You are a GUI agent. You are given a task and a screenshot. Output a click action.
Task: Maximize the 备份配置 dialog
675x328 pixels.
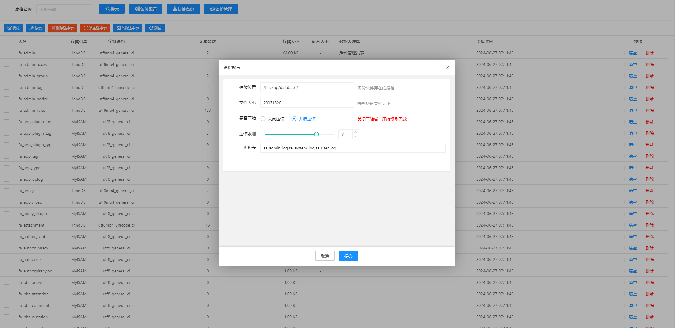(x=440, y=67)
